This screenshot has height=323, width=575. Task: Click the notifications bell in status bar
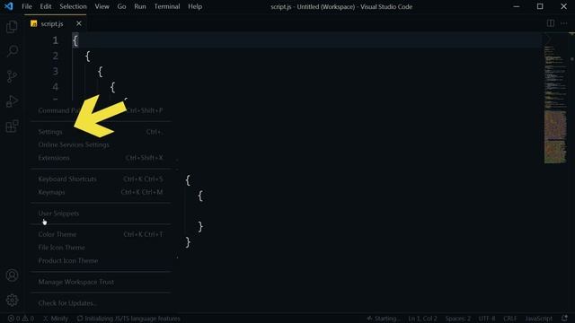coord(564,319)
